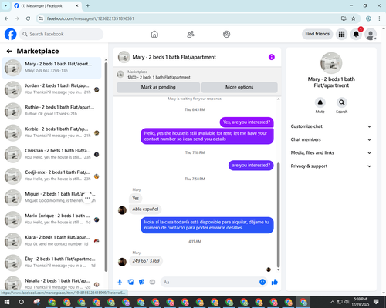The height and width of the screenshot is (308, 386).
Task: Click the conversation list scrollbar
Action: tap(106, 167)
